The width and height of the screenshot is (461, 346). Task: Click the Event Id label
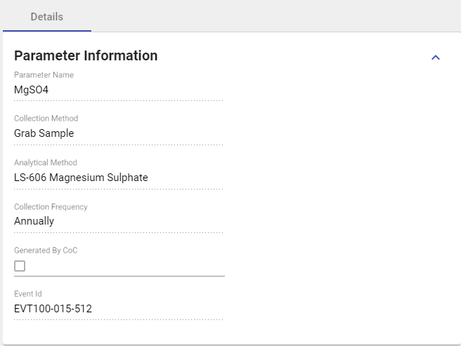(x=28, y=294)
